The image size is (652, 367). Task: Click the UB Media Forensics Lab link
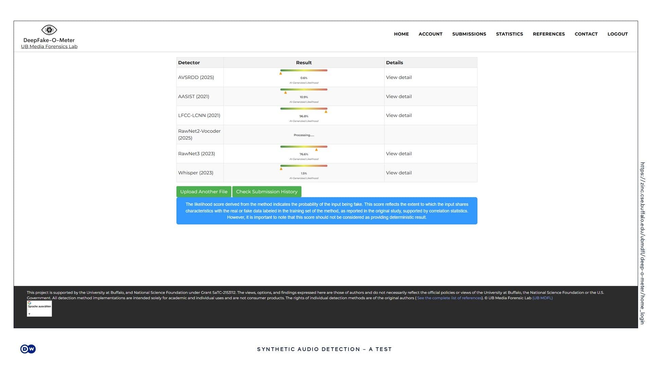click(49, 47)
